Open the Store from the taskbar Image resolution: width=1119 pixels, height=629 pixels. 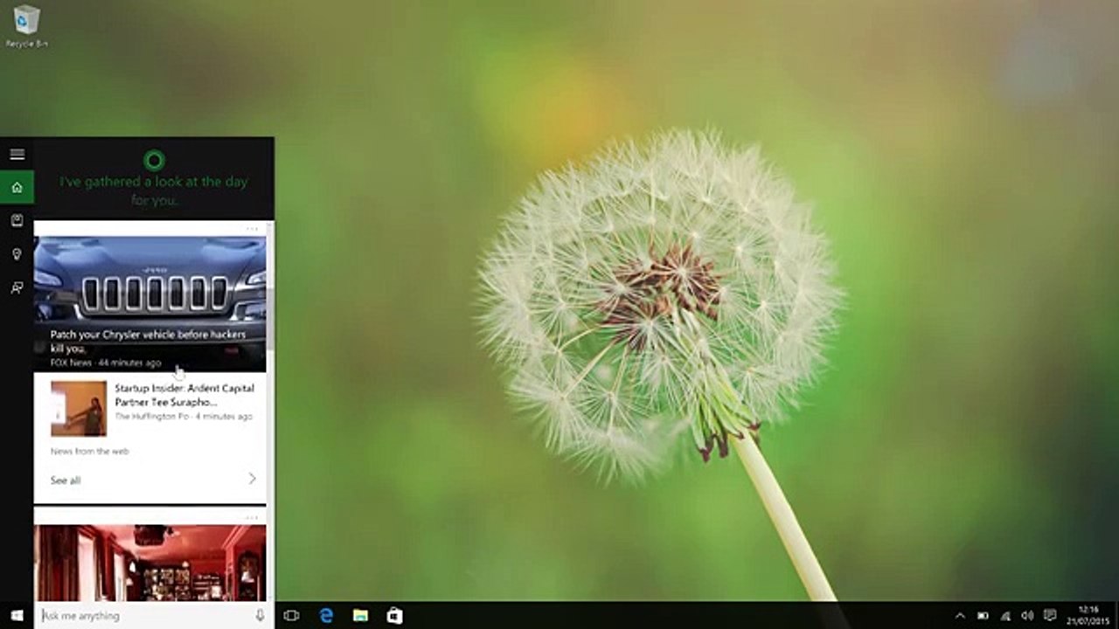[394, 615]
